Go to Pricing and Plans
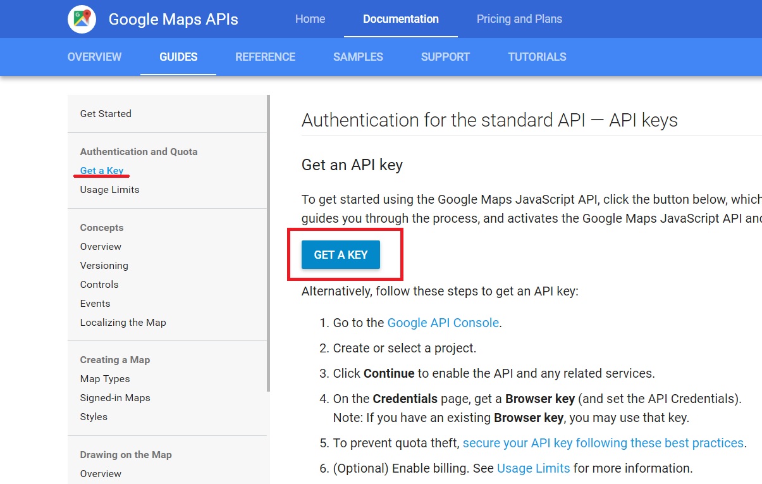762x484 pixels. pos(519,19)
